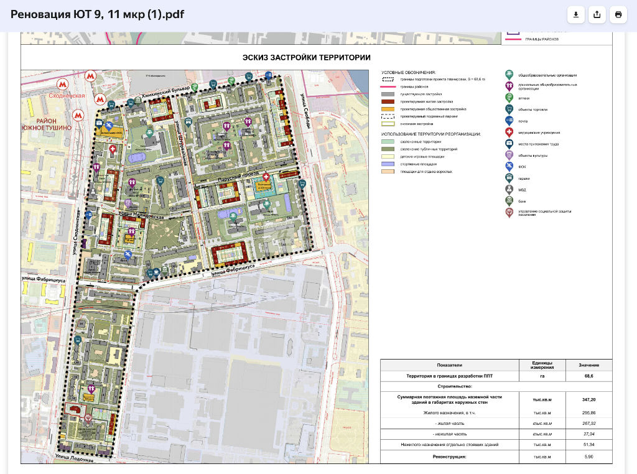This screenshot has width=637, height=474.
Task: Click the МВД police legend icon
Action: 509,189
